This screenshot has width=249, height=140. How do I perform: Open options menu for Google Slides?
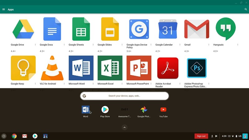[x=122, y=44]
